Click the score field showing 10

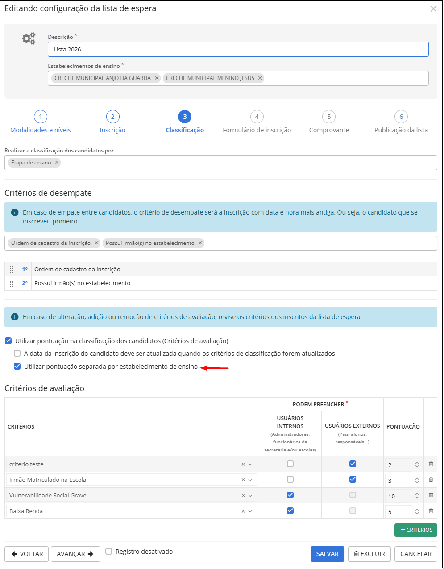398,496
